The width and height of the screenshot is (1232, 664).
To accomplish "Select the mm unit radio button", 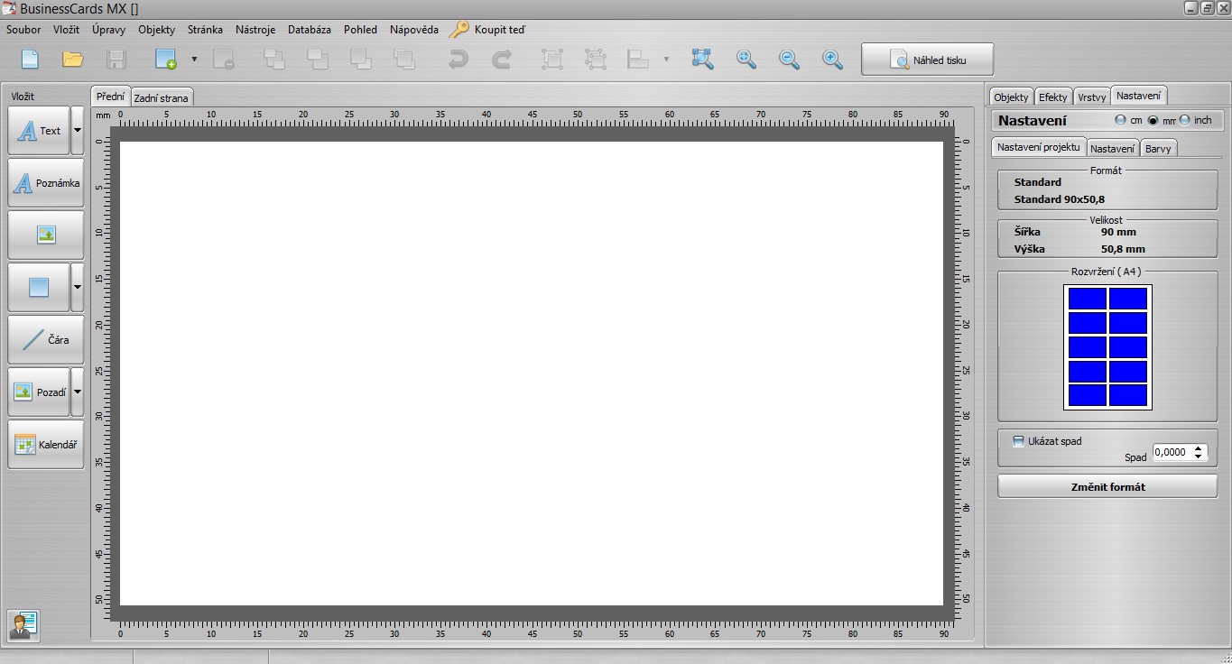I will 1153,120.
